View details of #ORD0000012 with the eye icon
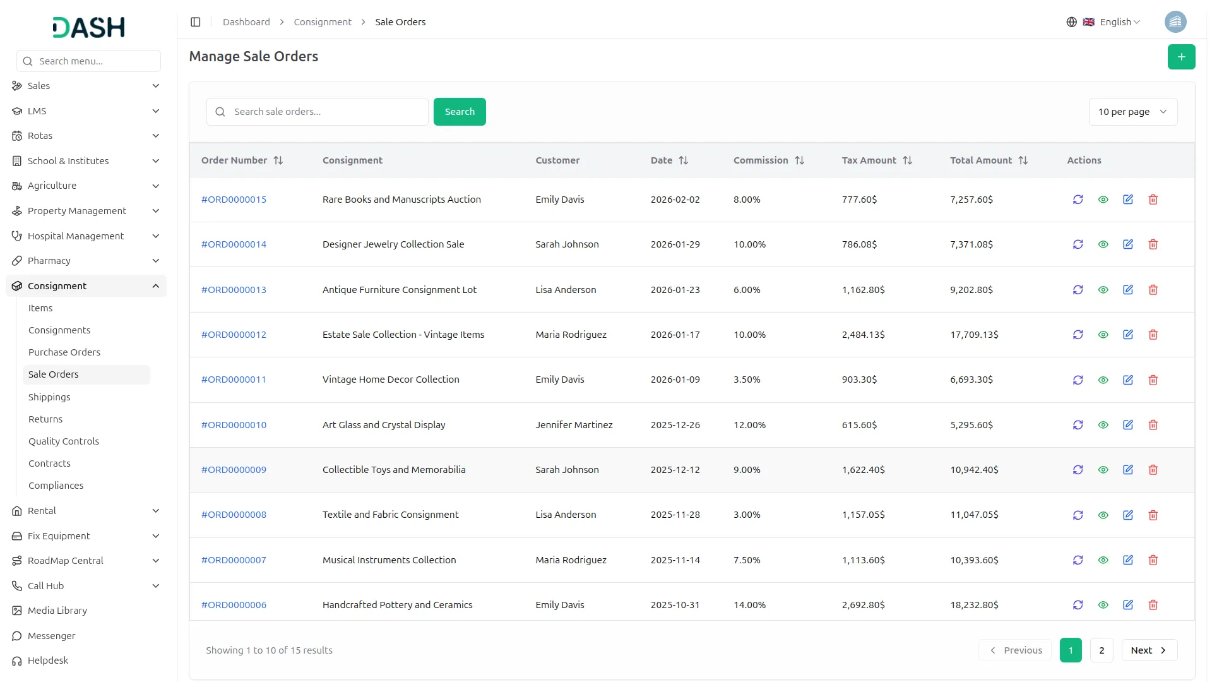Screen dimensions: 1212x682 point(1103,335)
